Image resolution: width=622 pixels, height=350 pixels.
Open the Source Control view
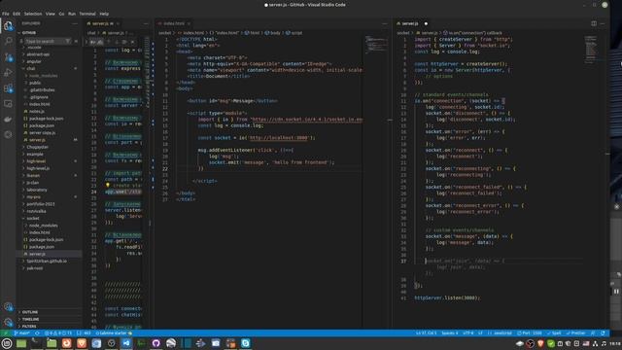point(8,57)
